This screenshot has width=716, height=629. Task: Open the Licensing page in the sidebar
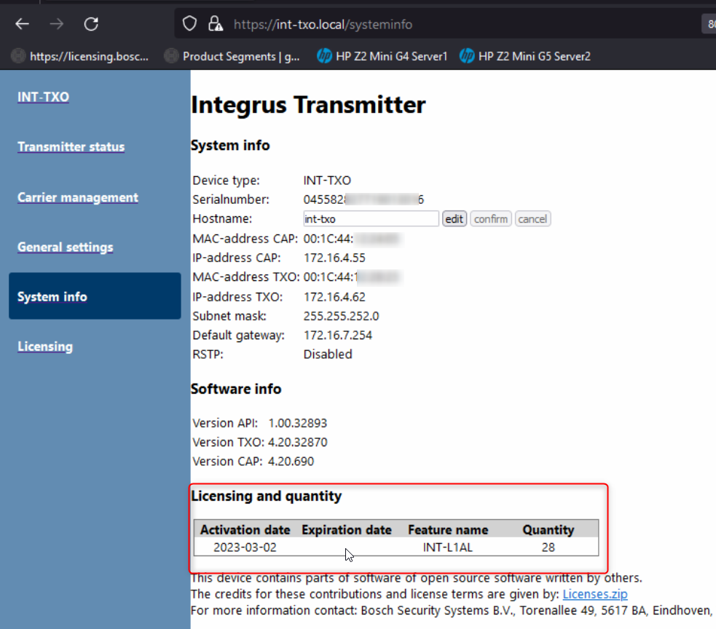point(45,347)
